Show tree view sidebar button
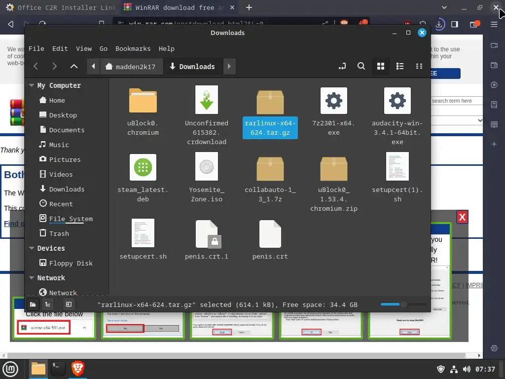The width and height of the screenshot is (505, 379). tap(48, 304)
